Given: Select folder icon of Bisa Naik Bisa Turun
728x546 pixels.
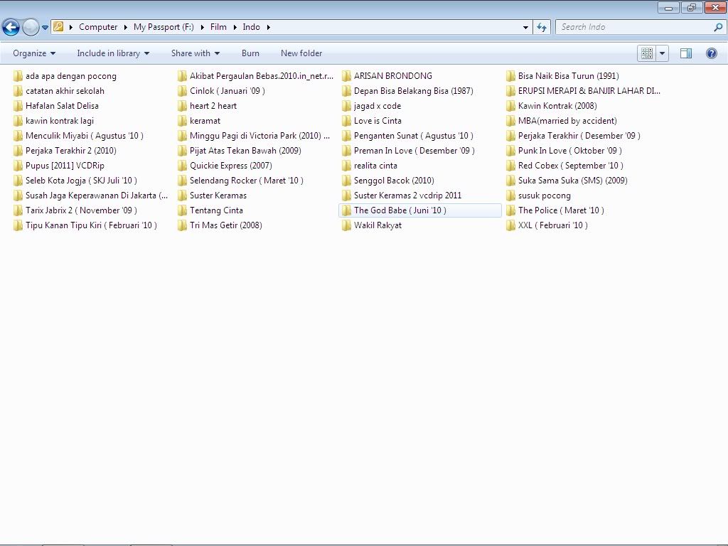Looking at the screenshot, I should (x=510, y=76).
